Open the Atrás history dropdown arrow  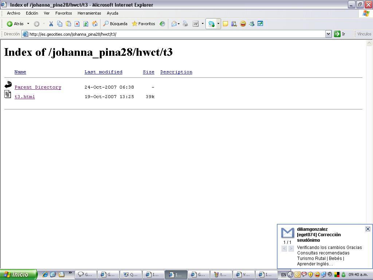click(x=28, y=24)
